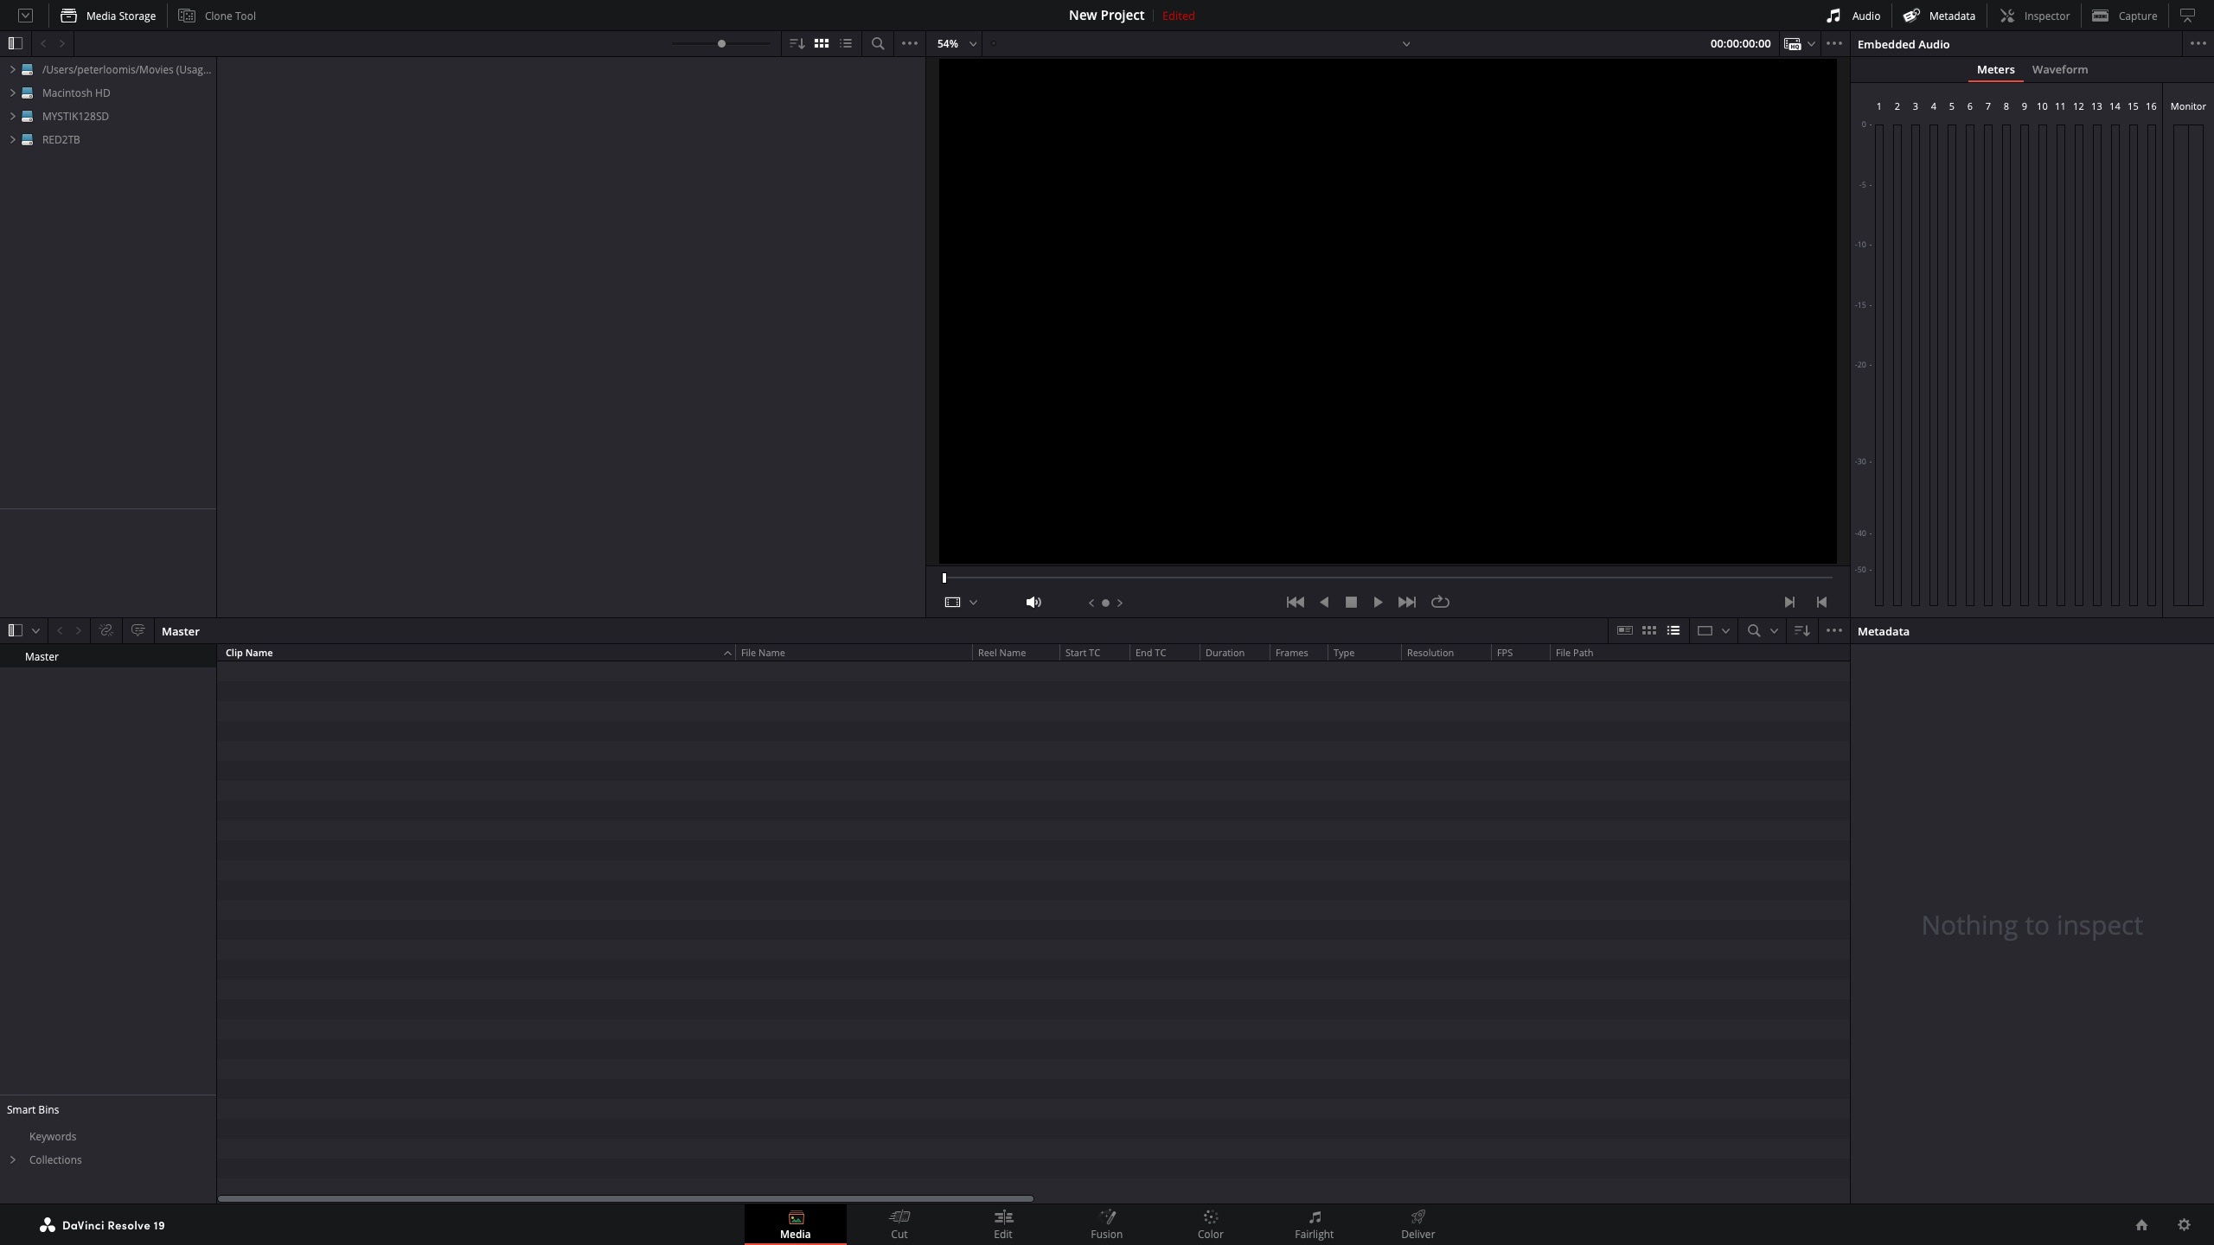
Task: Mute viewer audio with speaker icon
Action: (1033, 602)
